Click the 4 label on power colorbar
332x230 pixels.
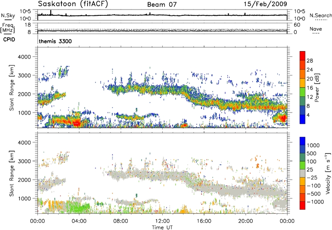(308, 115)
